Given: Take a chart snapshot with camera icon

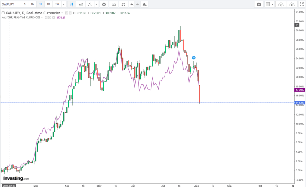Looking at the screenshot, I should click(259, 4).
